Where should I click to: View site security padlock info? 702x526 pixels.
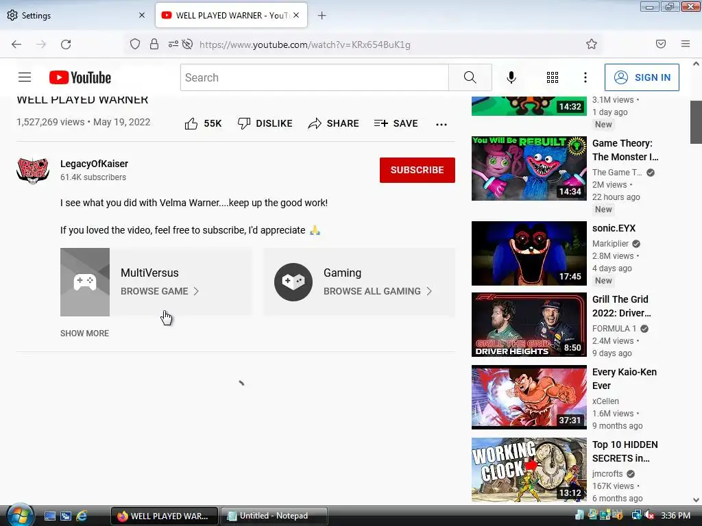coord(154,44)
